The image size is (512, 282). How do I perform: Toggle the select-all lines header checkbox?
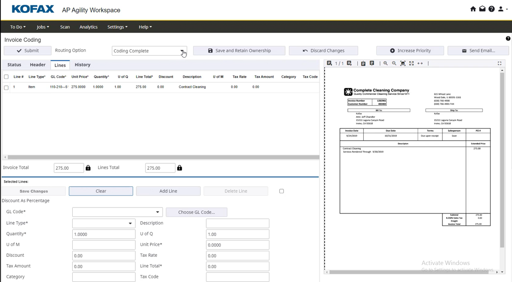6,77
